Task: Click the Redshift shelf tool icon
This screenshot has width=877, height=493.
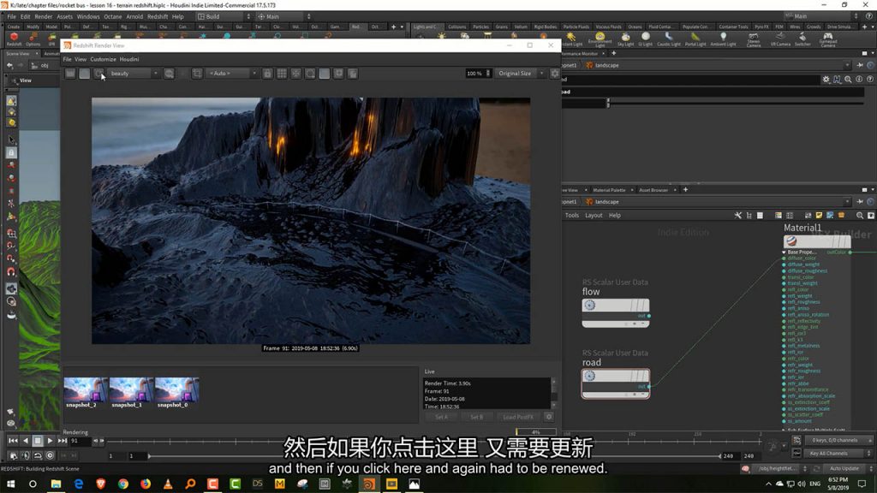Action: click(x=13, y=39)
